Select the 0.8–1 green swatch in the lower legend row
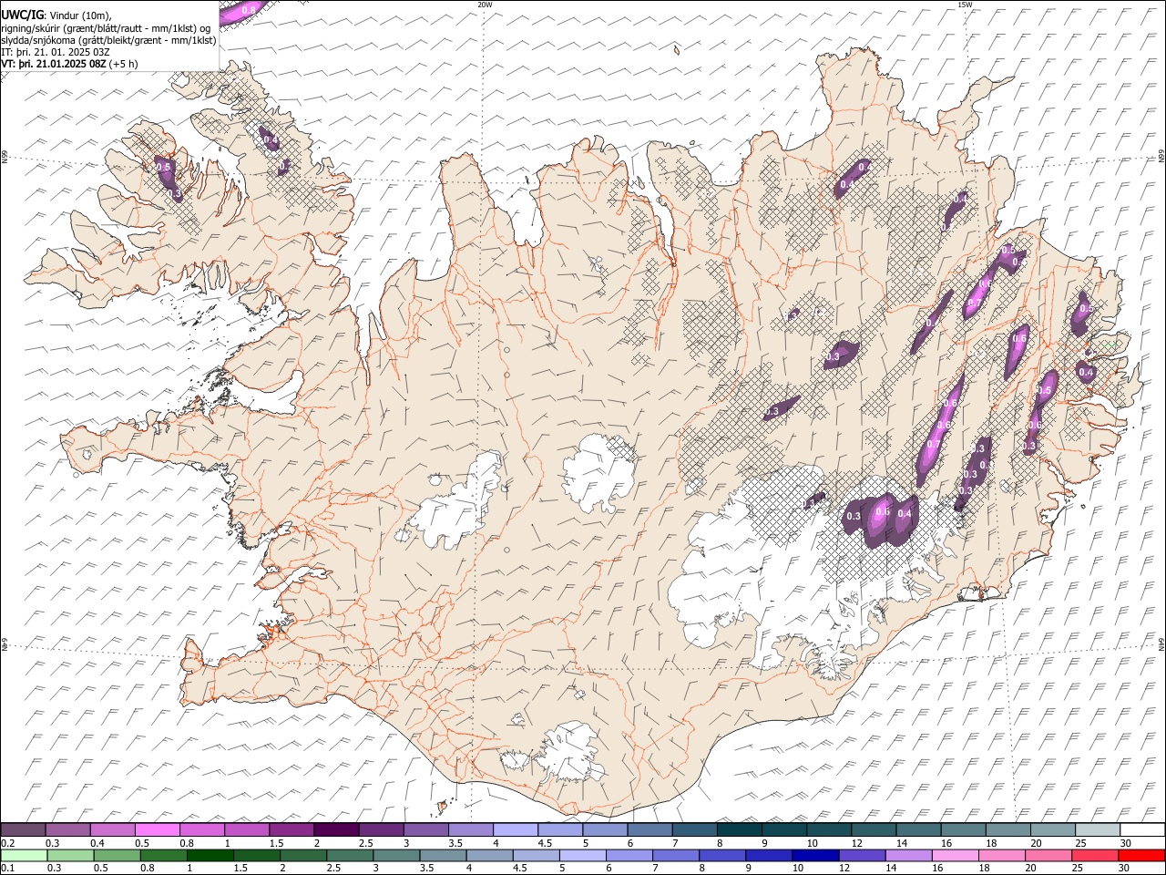Image resolution: width=1166 pixels, height=875 pixels. [164, 855]
